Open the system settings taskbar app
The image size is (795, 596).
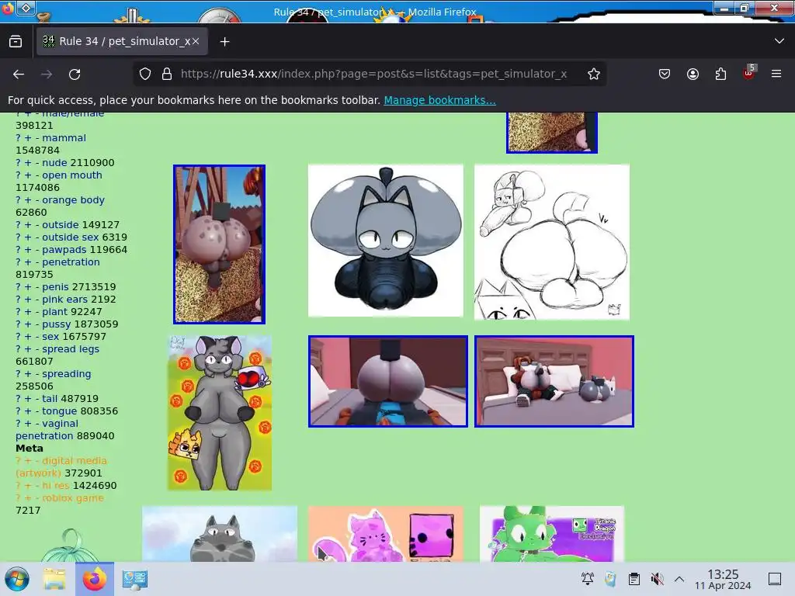tap(134, 579)
